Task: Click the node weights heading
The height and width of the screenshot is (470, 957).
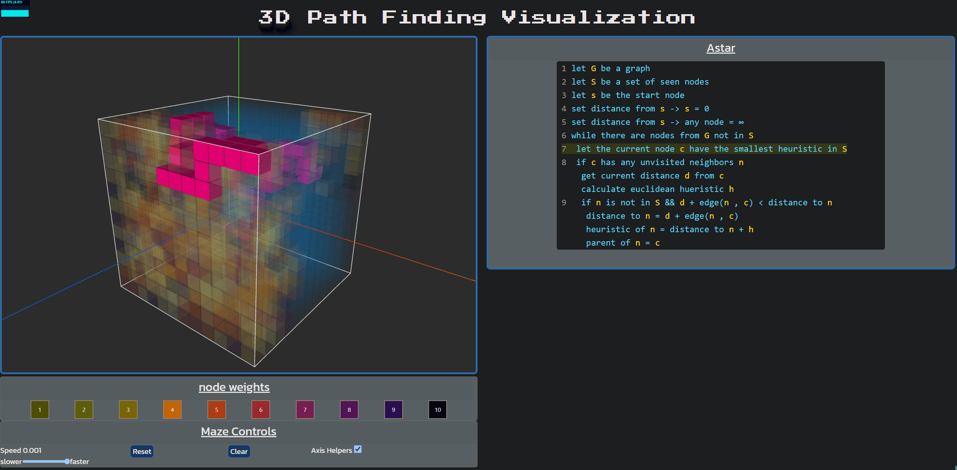Action: tap(234, 387)
